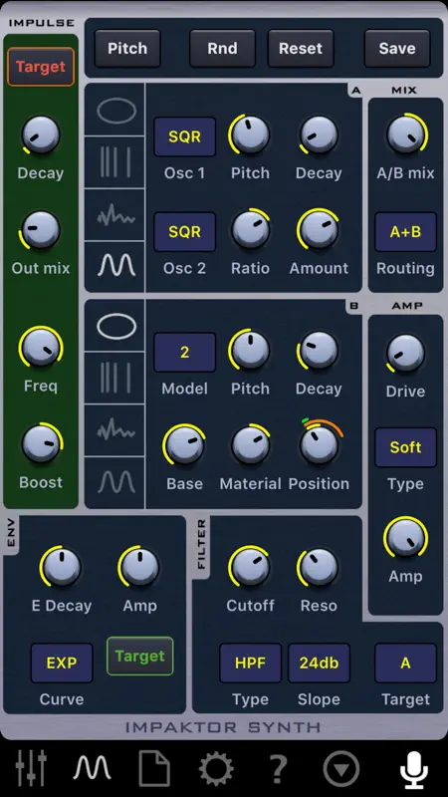
Task: Click the Osc 2 Amount knob
Action: (318, 229)
